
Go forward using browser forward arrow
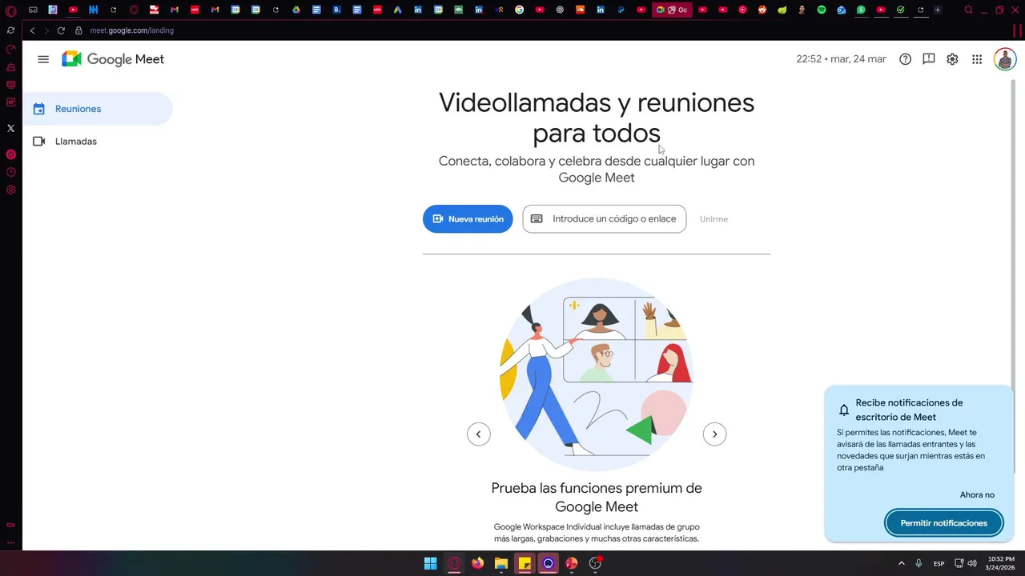click(x=46, y=30)
